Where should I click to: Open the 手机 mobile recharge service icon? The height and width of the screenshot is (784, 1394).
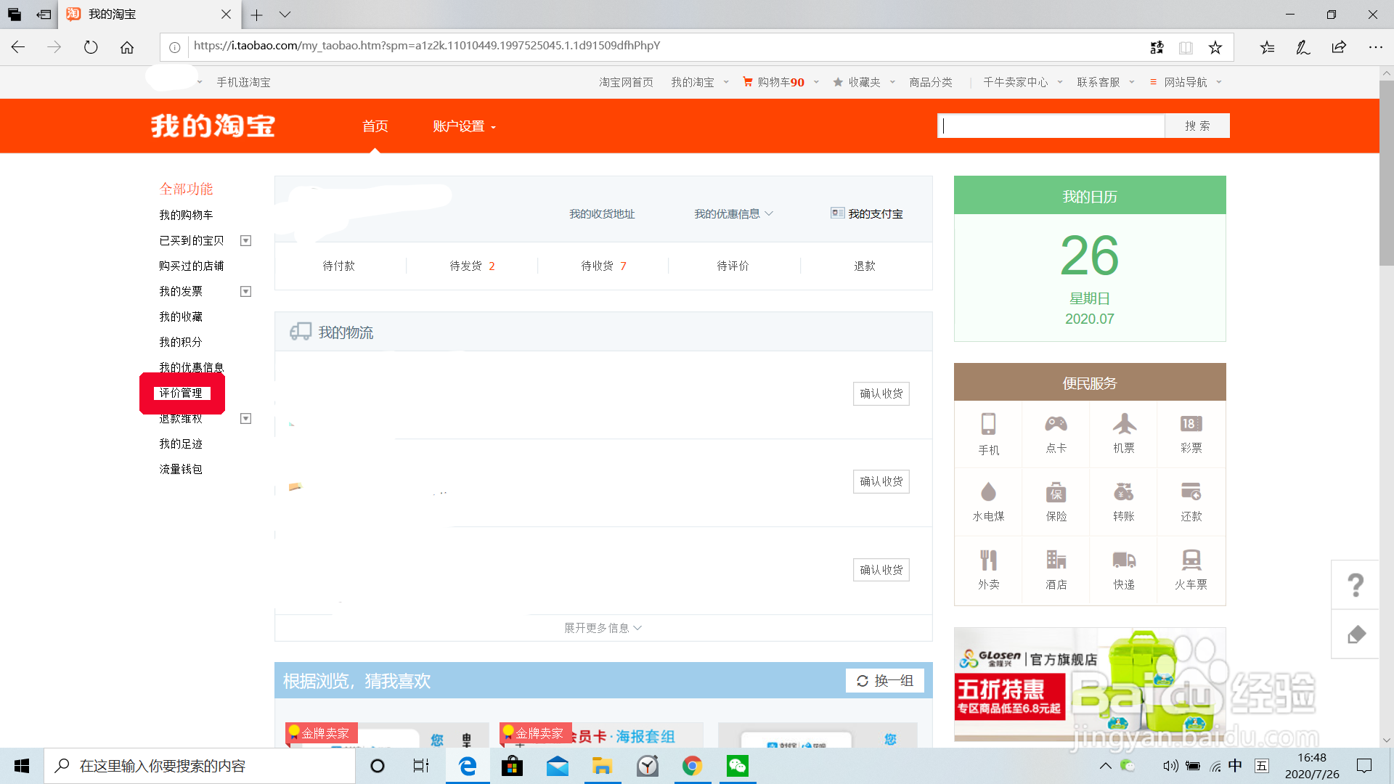988,434
